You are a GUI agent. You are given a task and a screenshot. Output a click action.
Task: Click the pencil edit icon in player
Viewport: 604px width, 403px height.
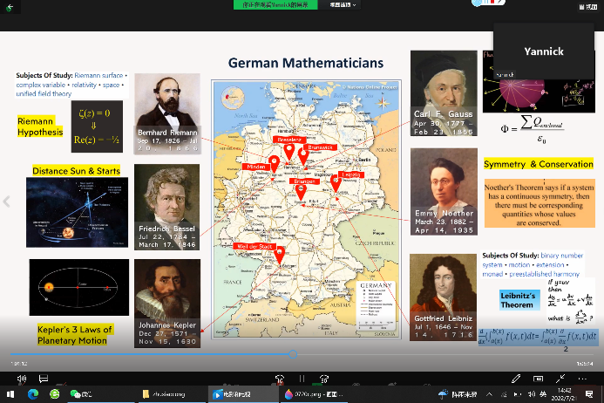(x=516, y=378)
